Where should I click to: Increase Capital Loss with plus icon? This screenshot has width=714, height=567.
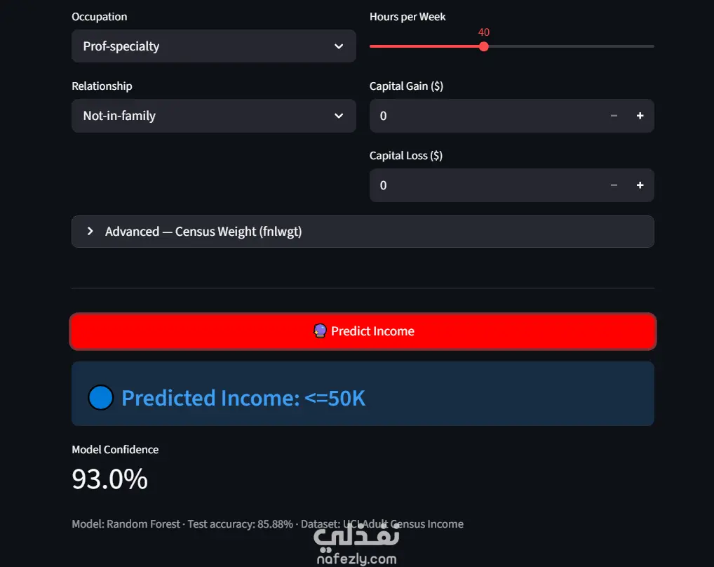(640, 185)
